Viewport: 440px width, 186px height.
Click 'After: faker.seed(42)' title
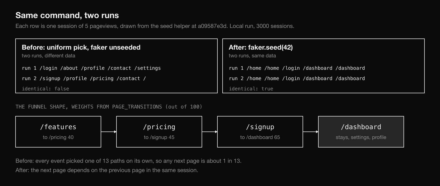coord(261,47)
